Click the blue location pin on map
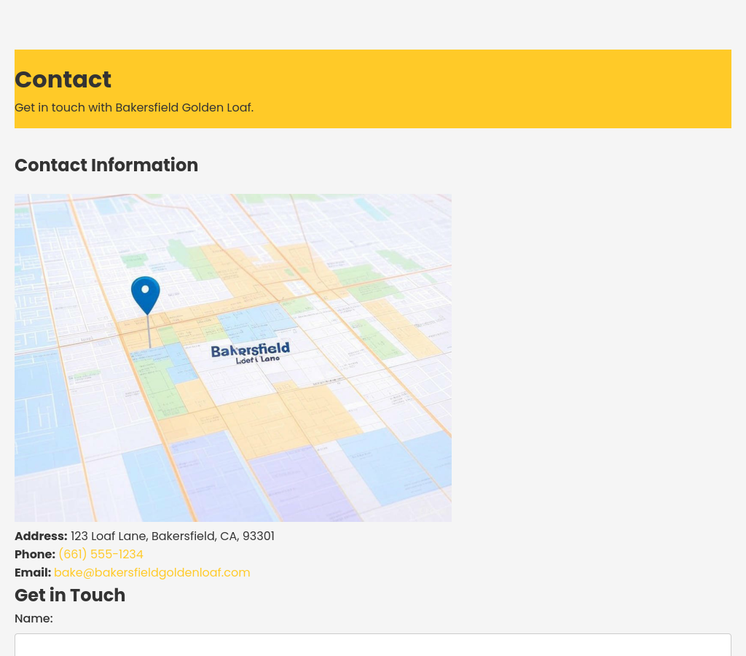Viewport: 746px width, 656px height. tap(146, 293)
